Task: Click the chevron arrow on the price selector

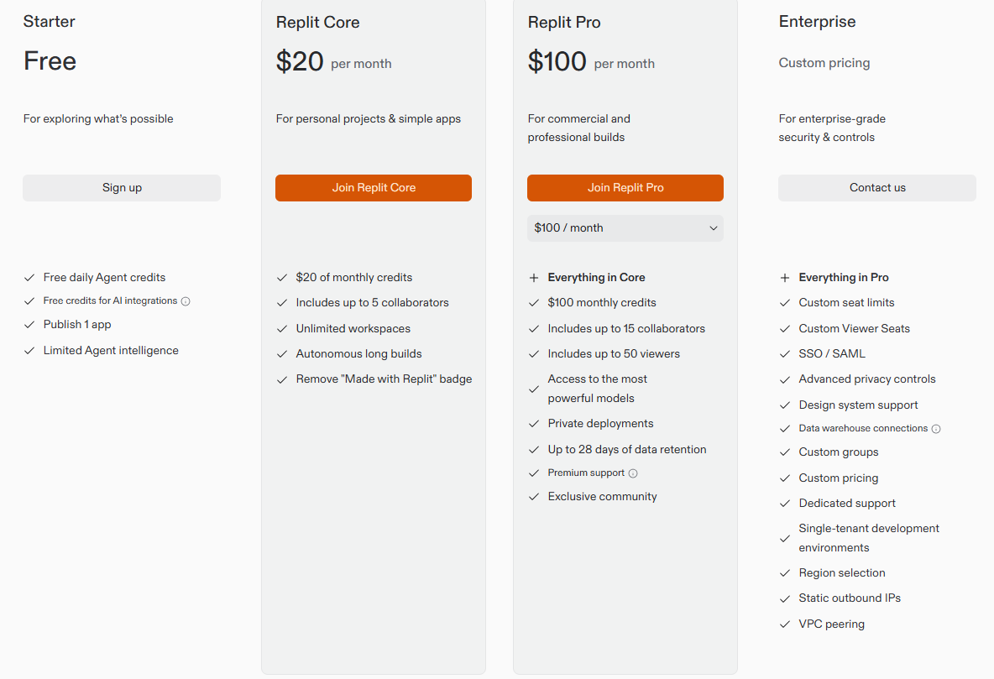Action: (x=714, y=228)
